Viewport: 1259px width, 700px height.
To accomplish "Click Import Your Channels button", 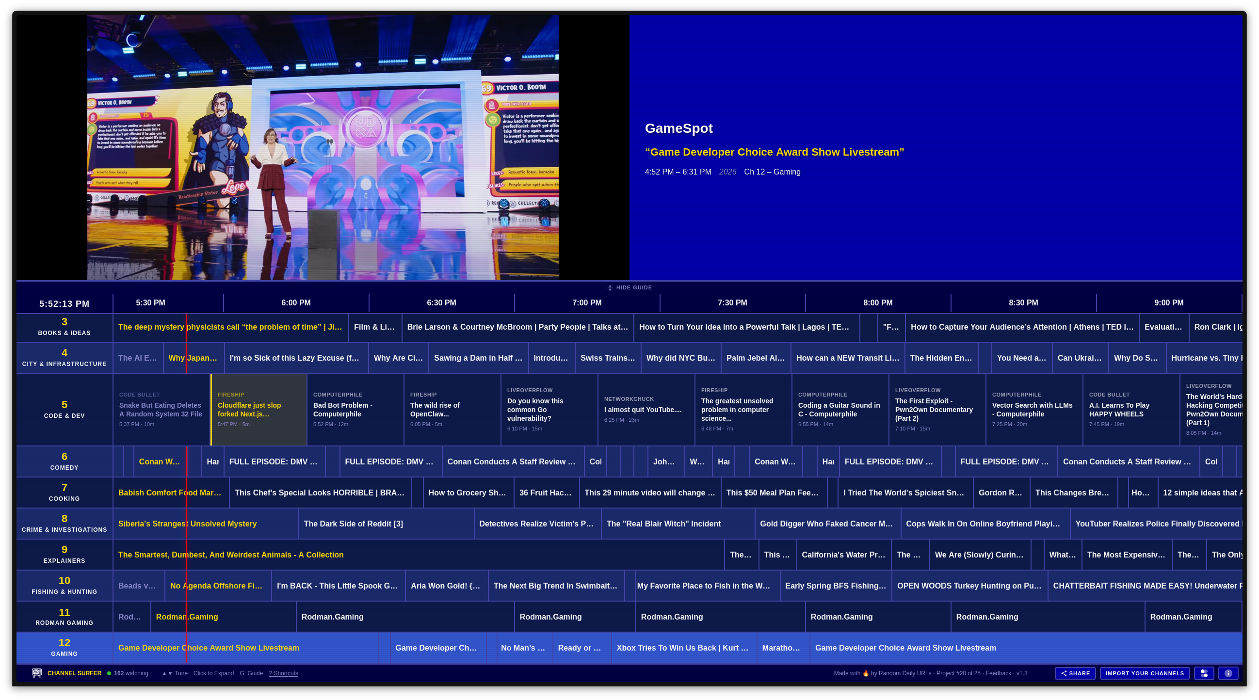I will pyautogui.click(x=1144, y=673).
